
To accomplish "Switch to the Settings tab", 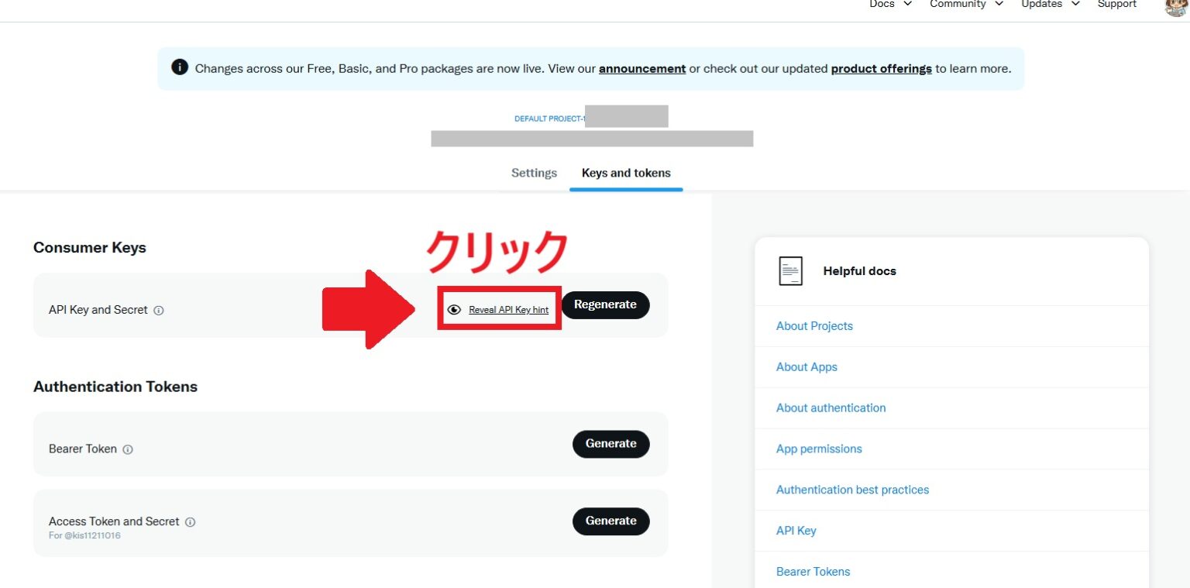I will (x=533, y=173).
